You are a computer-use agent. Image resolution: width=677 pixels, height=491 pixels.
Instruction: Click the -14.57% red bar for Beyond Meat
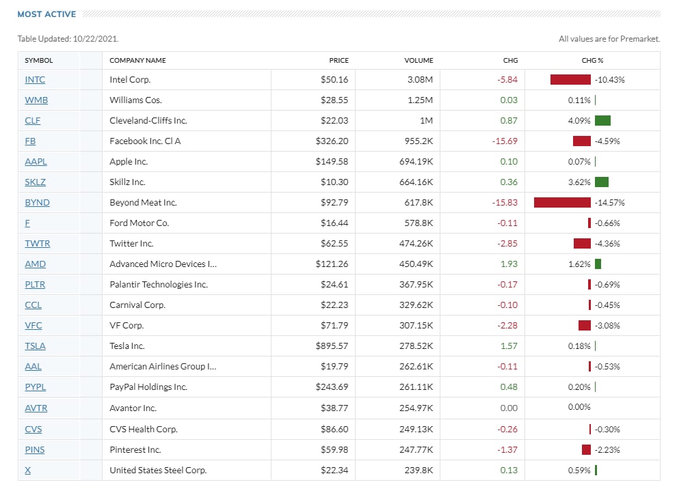point(562,203)
